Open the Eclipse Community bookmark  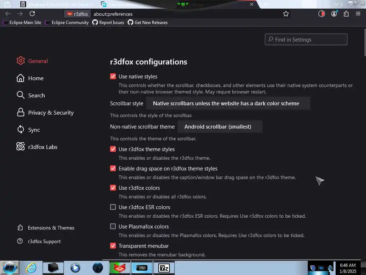click(x=67, y=23)
